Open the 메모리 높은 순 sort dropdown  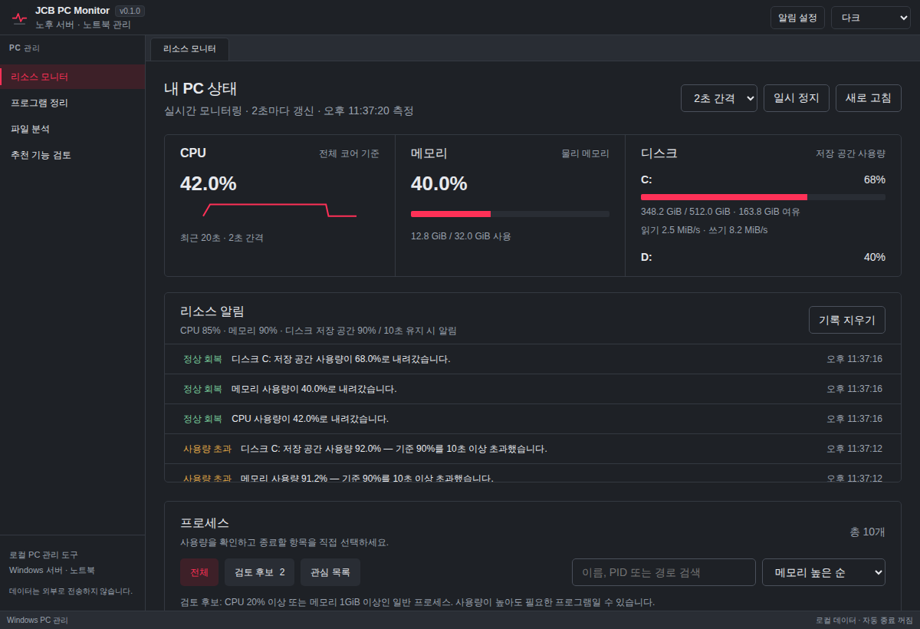(823, 572)
